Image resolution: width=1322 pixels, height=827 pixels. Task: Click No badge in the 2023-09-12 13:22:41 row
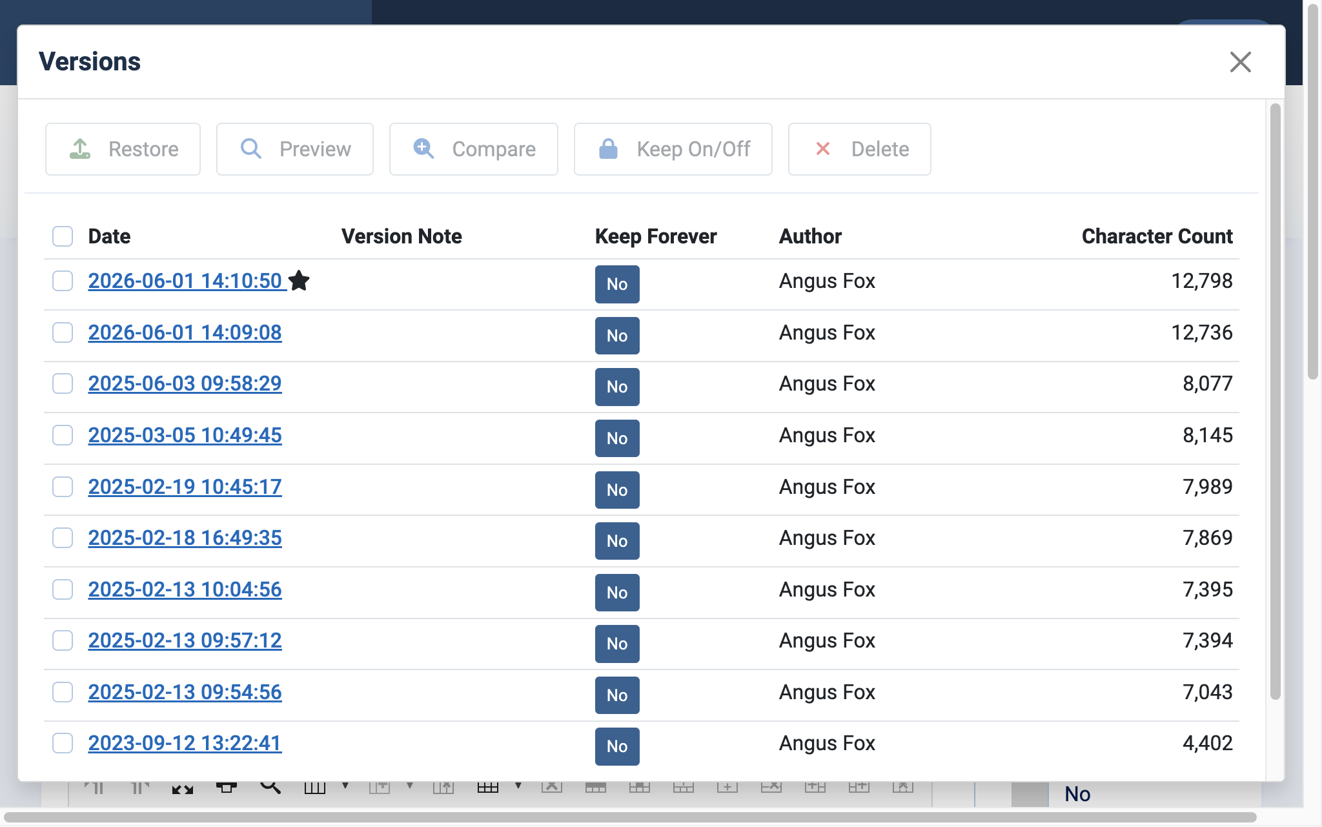click(x=617, y=746)
